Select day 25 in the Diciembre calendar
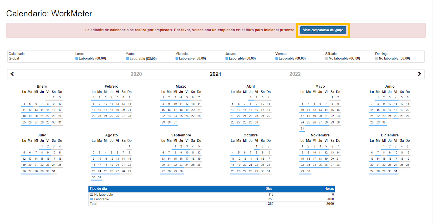 click(402, 165)
